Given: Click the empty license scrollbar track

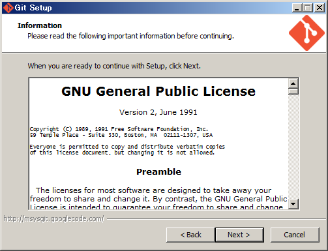Looking at the screenshot, I should (293, 147).
